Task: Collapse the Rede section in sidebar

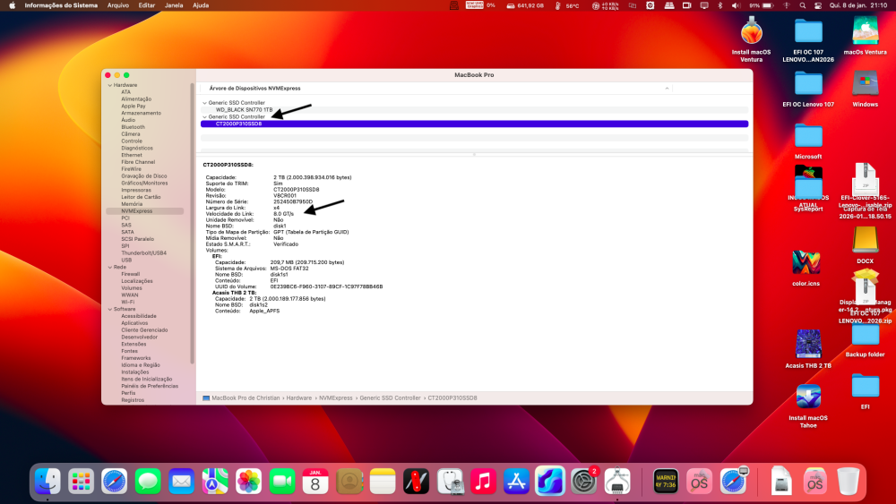Action: pyautogui.click(x=109, y=267)
